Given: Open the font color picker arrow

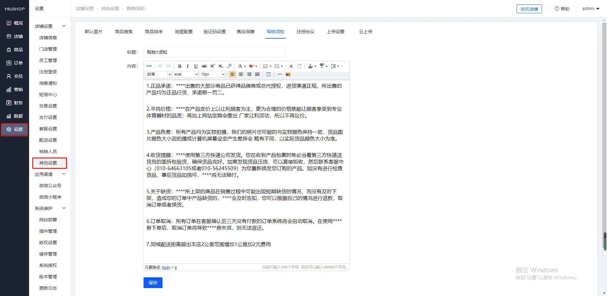Looking at the screenshot, I should click(245, 66).
